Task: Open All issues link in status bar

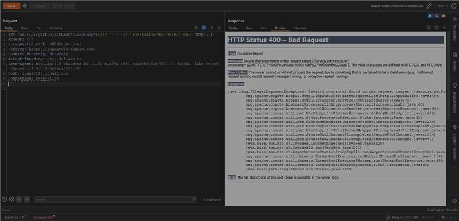Action: [42, 218]
